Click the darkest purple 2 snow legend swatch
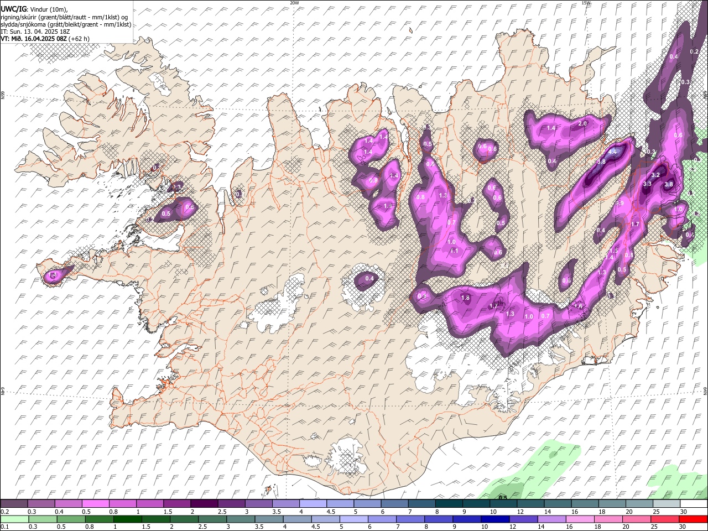This screenshot has width=708, height=531. coord(204,503)
